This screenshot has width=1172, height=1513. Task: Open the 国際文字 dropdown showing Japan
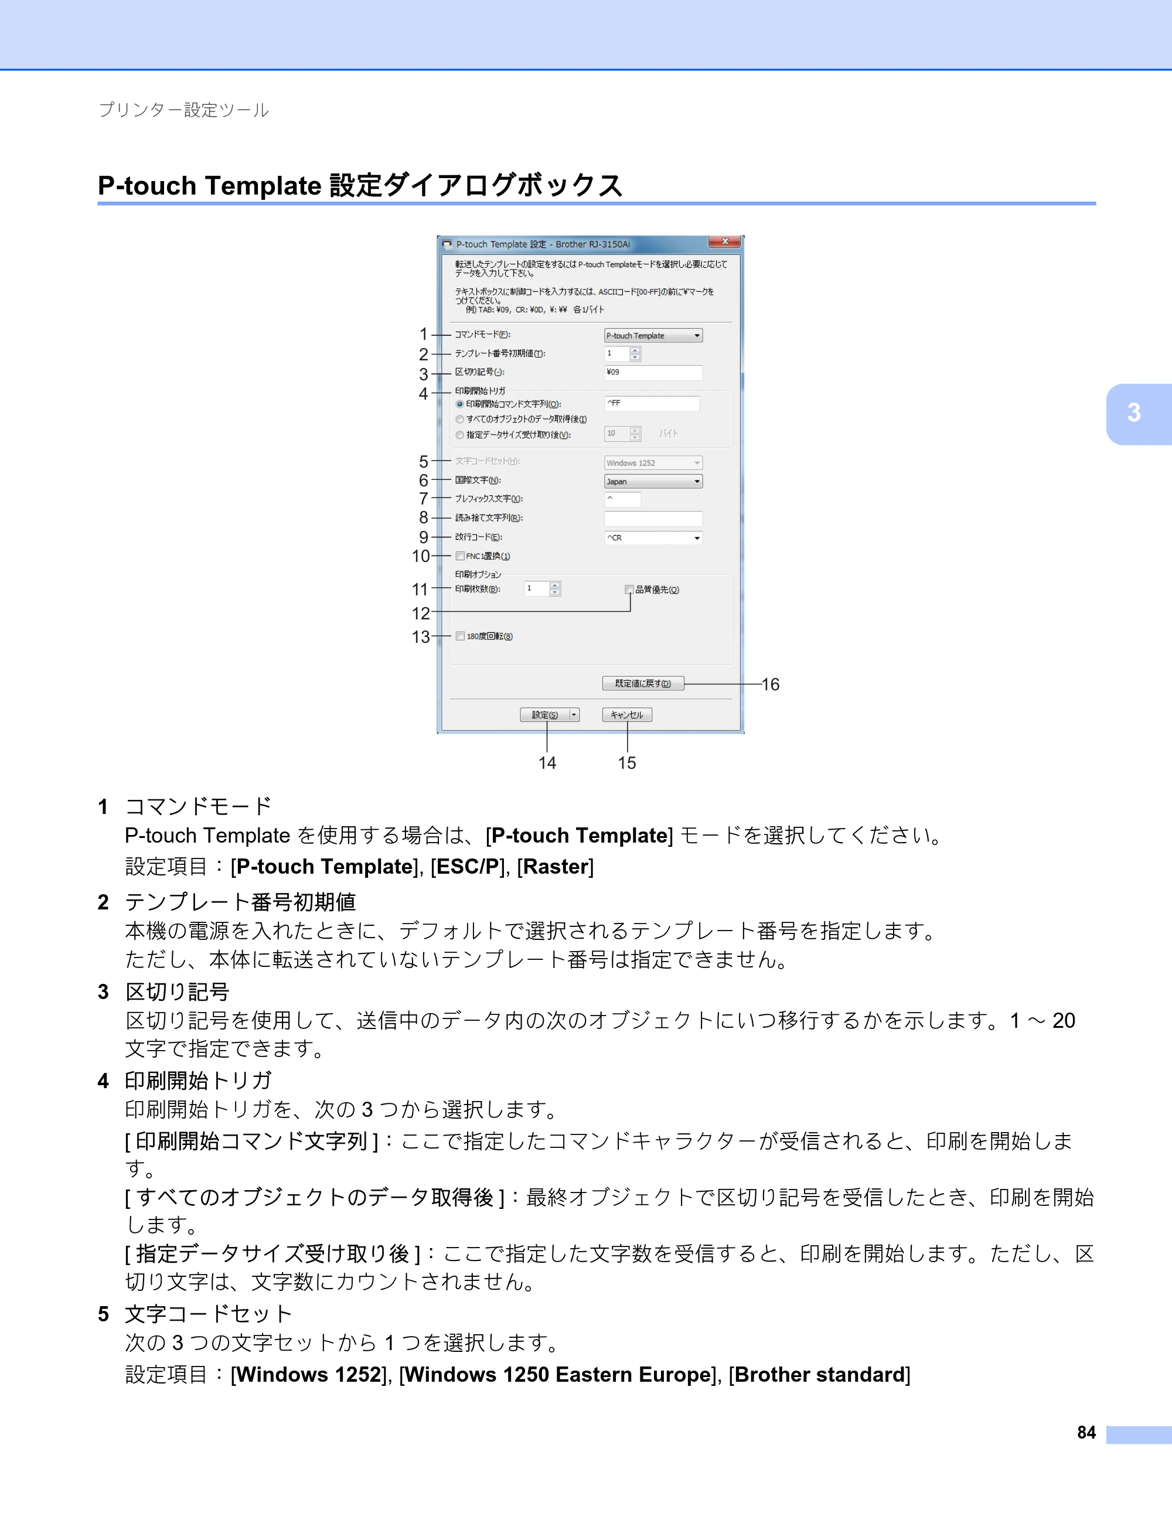coord(653,482)
